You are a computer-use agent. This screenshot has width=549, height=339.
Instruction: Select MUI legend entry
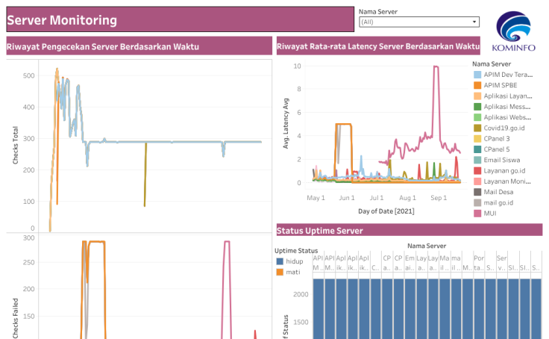click(490, 214)
